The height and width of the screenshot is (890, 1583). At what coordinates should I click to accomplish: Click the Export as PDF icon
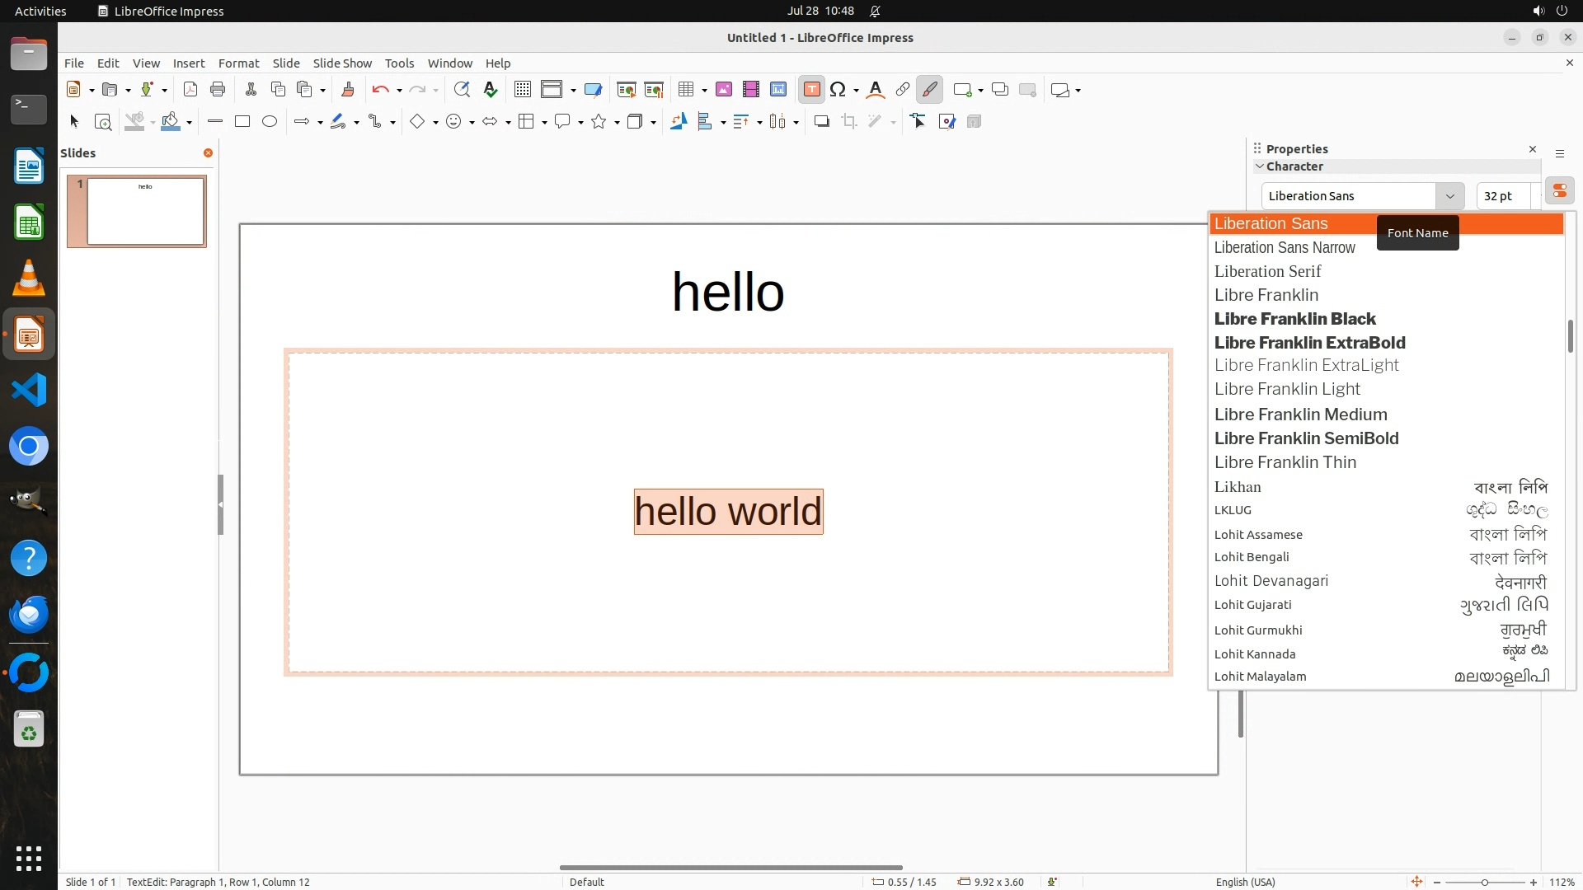(190, 90)
